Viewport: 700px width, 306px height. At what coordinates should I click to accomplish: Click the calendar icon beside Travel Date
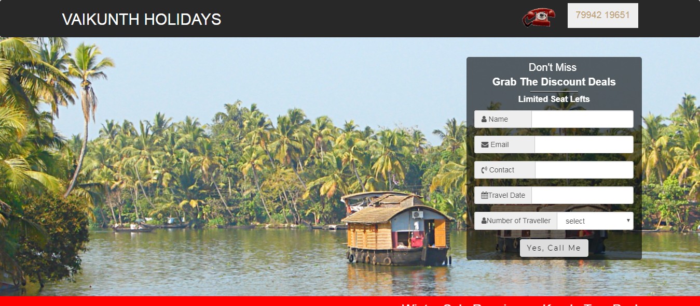pos(484,195)
